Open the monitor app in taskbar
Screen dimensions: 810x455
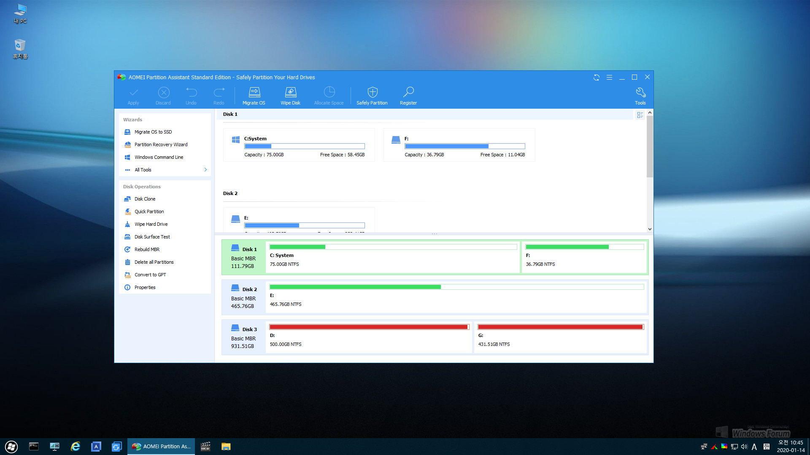click(55, 447)
